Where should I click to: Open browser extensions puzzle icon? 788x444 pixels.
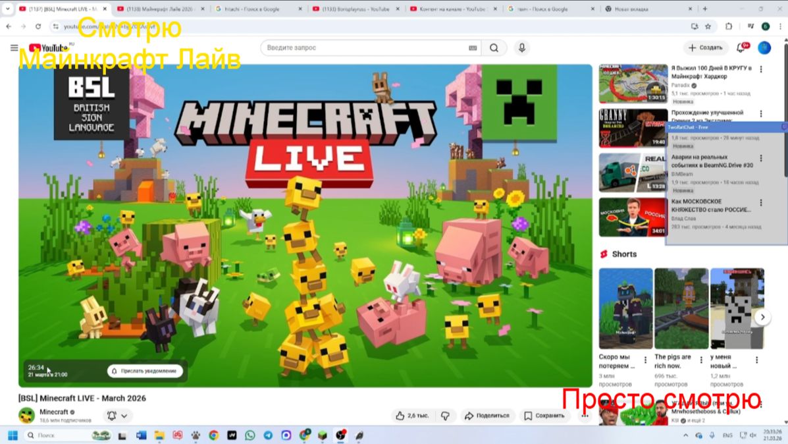point(729,26)
